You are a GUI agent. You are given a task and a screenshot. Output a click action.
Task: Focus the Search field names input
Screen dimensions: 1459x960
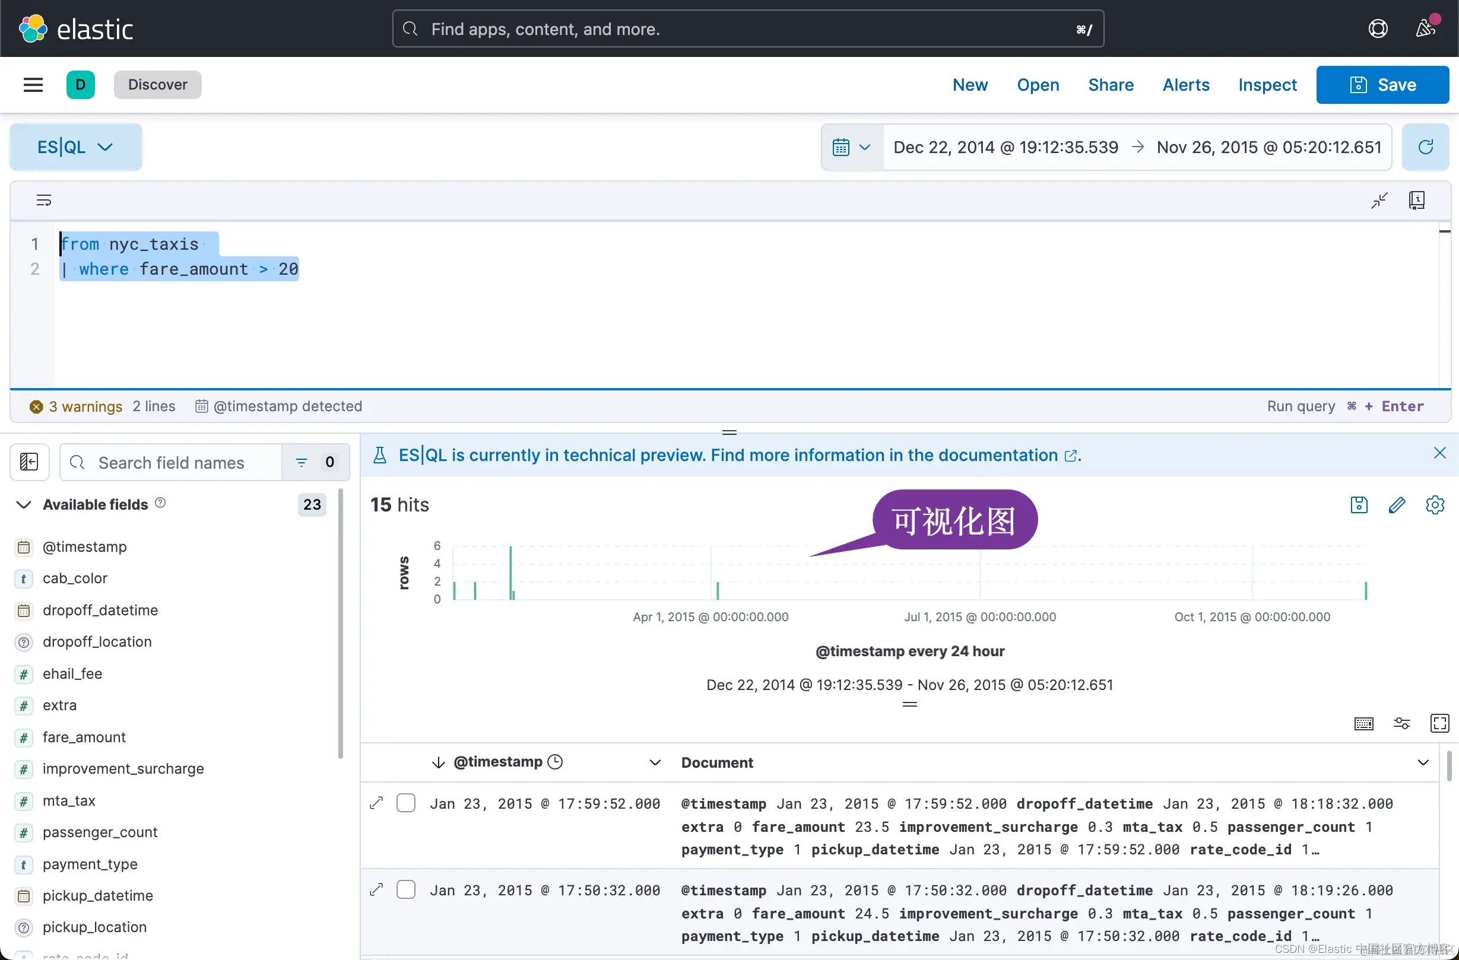[172, 463]
